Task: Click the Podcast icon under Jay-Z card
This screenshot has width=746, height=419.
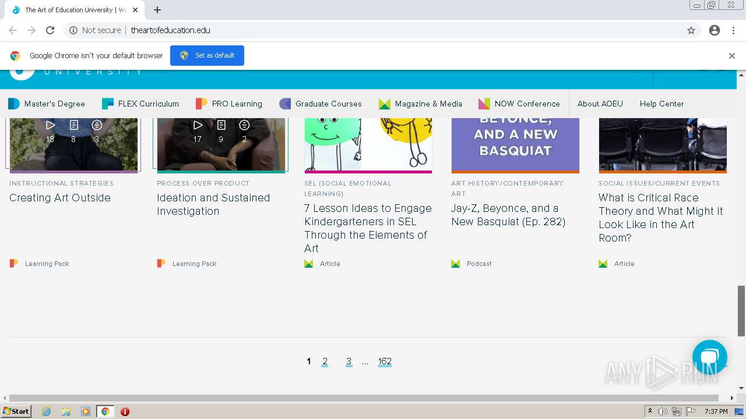Action: coord(456,264)
